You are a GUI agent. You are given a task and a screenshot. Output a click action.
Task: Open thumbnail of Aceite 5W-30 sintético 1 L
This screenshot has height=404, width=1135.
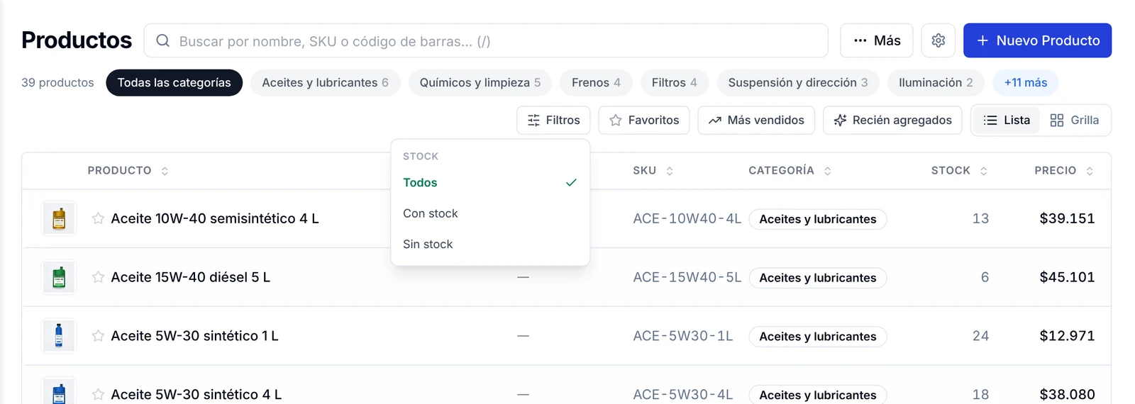pos(59,336)
